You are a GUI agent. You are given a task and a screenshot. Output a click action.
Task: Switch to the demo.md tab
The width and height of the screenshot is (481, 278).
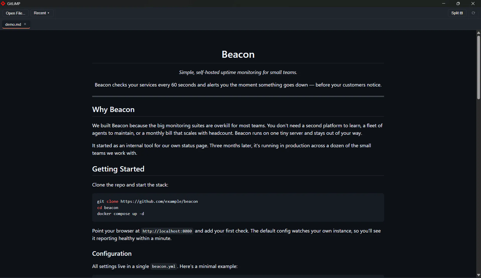(x=13, y=24)
